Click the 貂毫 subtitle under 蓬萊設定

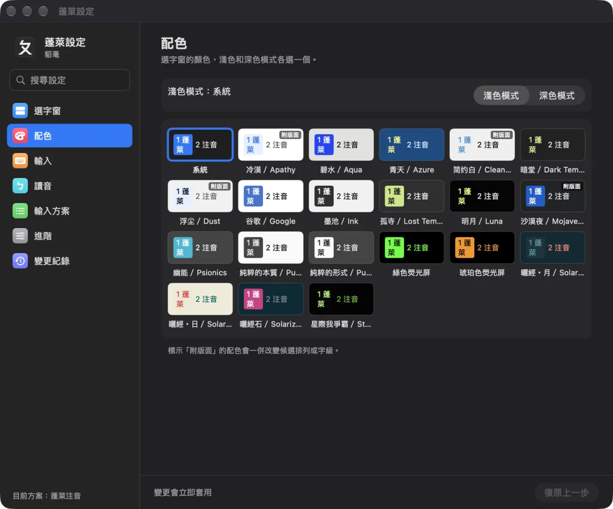click(52, 55)
